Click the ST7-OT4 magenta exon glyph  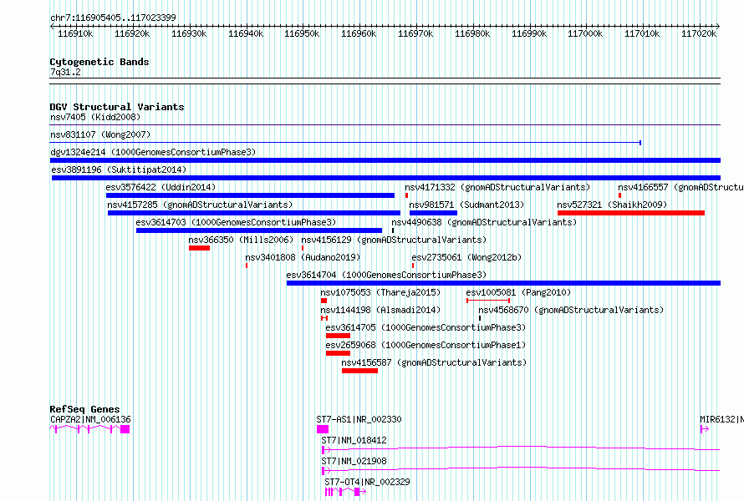coord(345,492)
